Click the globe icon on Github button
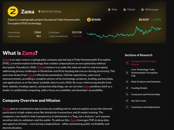Viewport: 174px width, 130px height. [x=125, y=10]
